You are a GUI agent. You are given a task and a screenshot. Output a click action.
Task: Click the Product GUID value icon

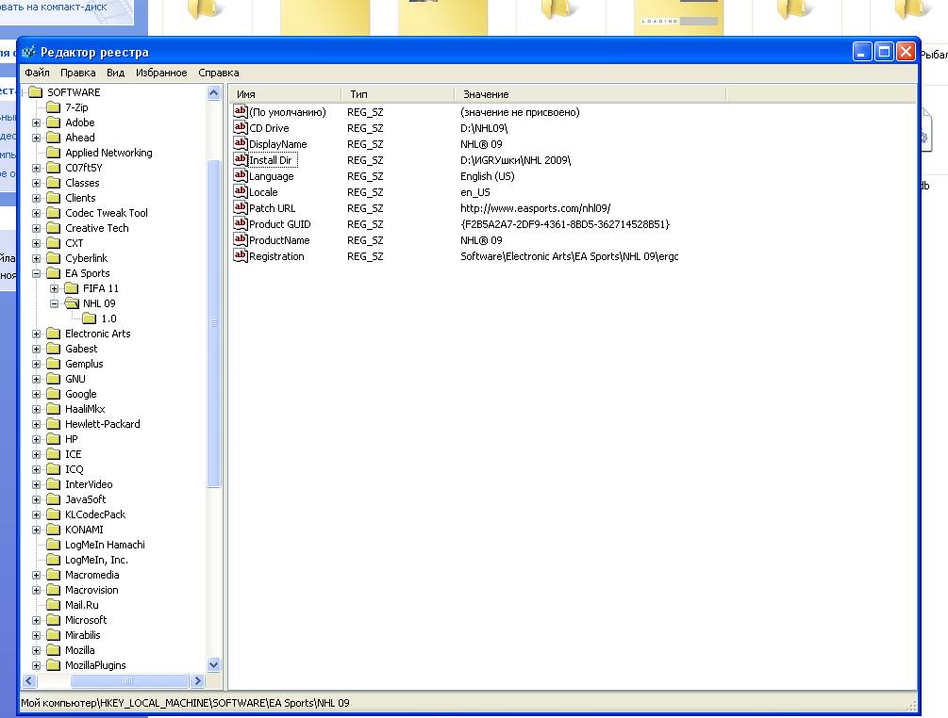240,224
